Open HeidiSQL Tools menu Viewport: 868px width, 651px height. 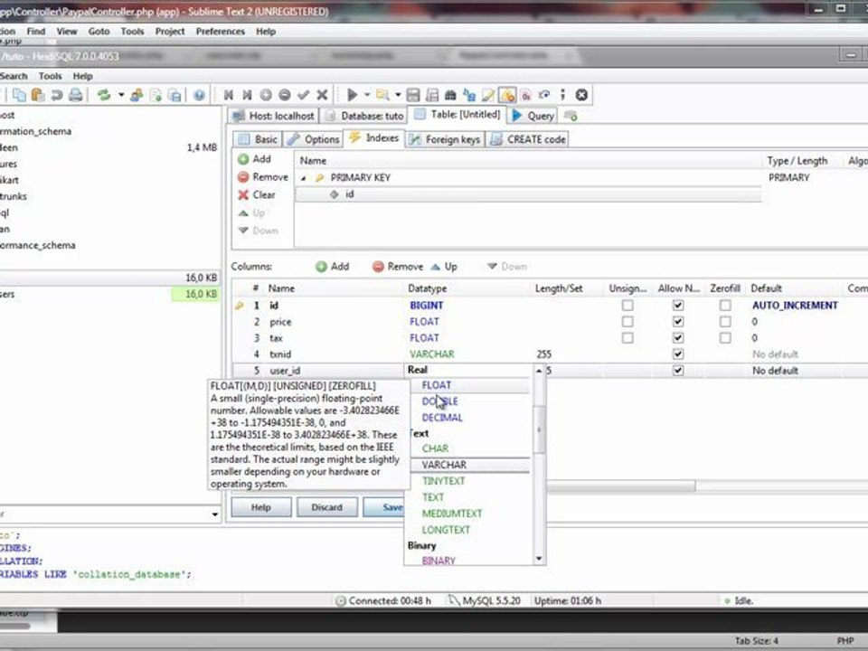[x=50, y=76]
